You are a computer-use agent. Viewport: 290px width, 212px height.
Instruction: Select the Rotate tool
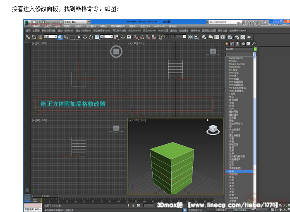point(91,37)
